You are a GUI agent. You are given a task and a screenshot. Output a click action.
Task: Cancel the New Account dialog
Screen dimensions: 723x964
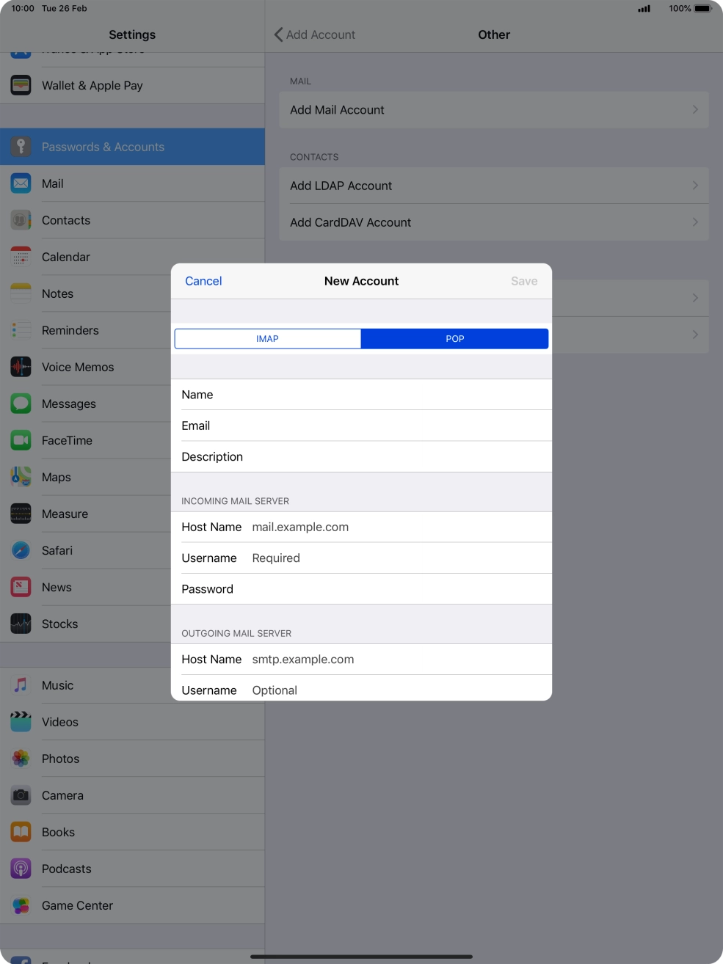(203, 281)
